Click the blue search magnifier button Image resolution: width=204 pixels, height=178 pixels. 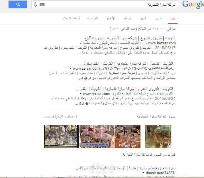pos(18,5)
